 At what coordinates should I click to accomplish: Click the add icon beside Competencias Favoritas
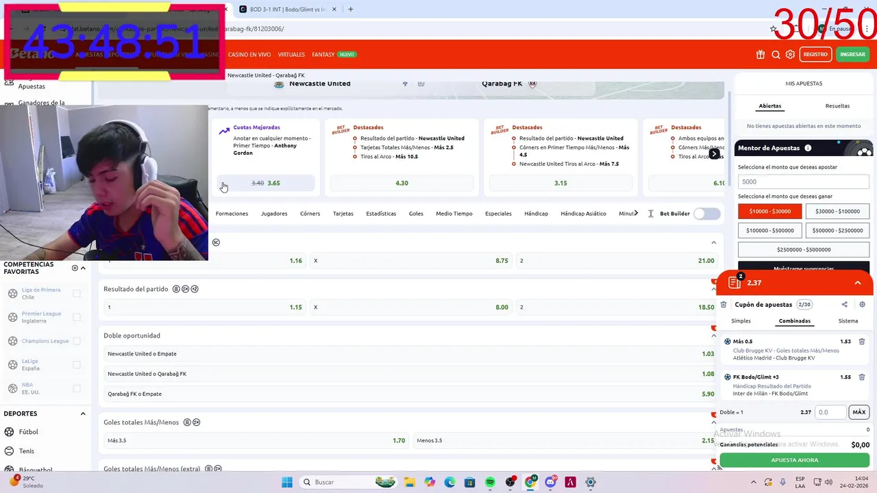pyautogui.click(x=75, y=268)
